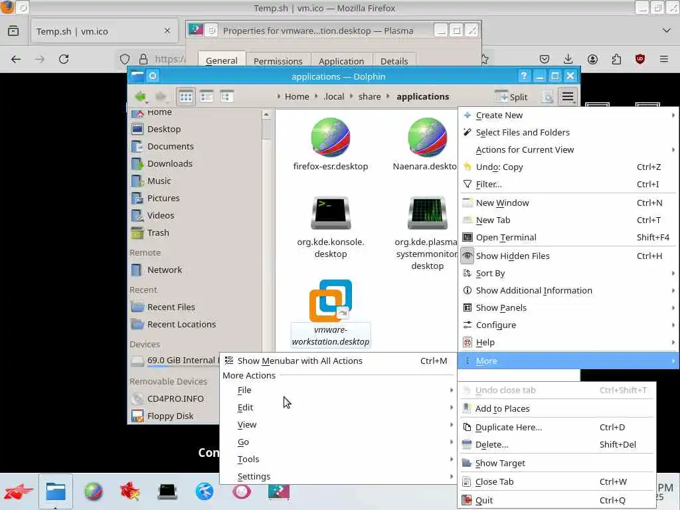Click the Dolphin back arrow

(x=141, y=96)
